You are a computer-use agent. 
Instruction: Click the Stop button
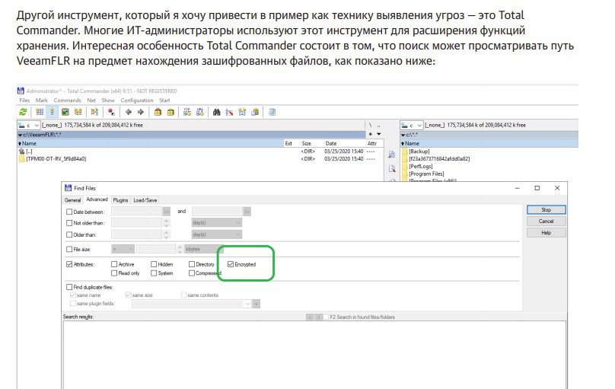tap(546, 210)
